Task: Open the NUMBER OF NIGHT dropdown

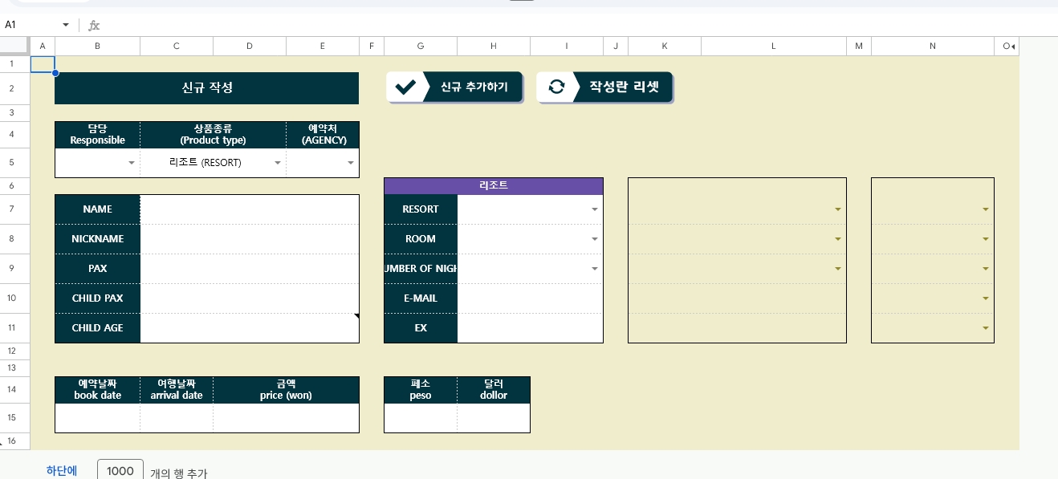Action: click(594, 268)
